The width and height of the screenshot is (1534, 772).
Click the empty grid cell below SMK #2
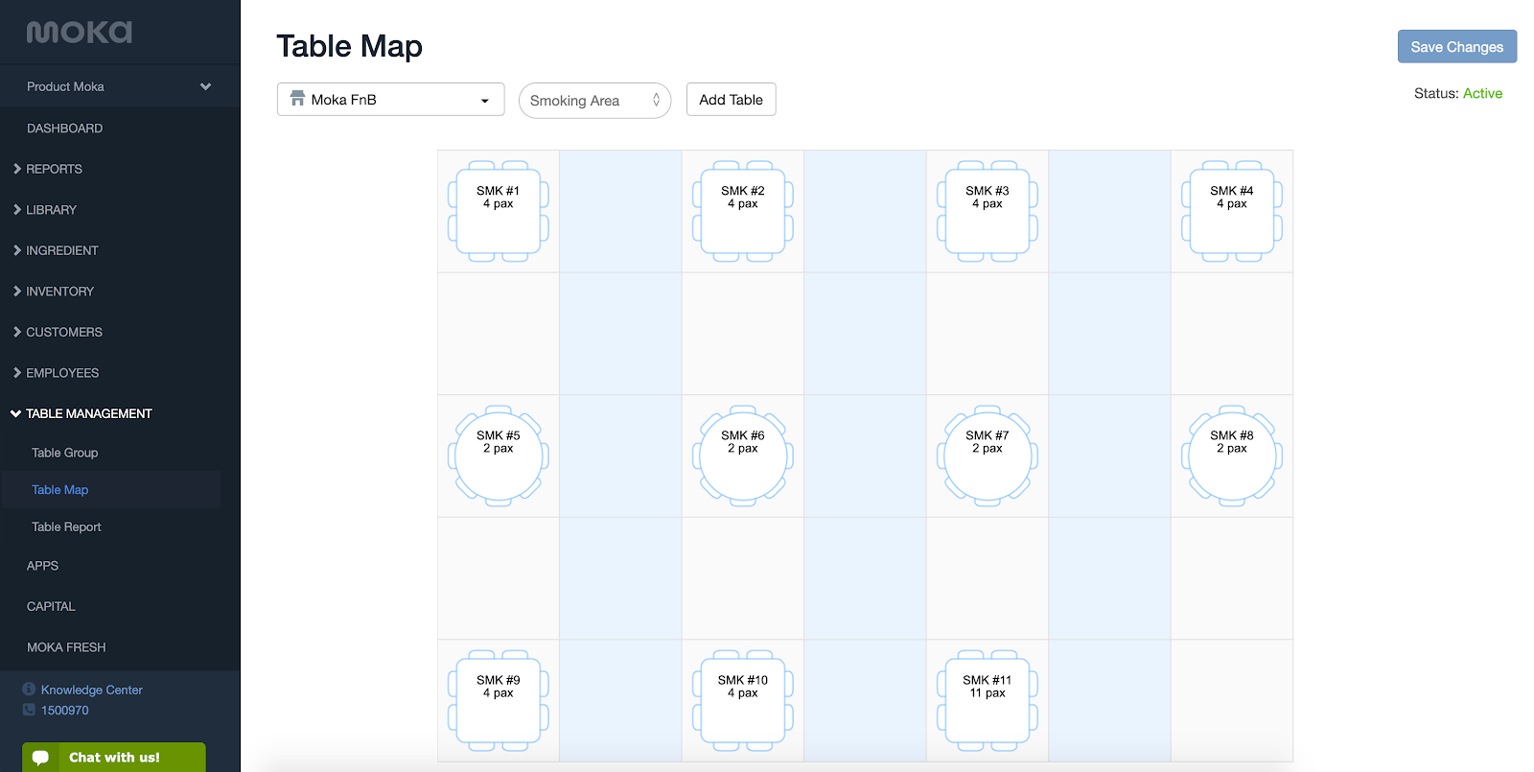743,334
